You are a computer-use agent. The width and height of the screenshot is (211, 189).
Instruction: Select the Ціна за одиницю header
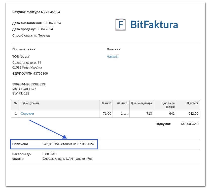(x=141, y=103)
